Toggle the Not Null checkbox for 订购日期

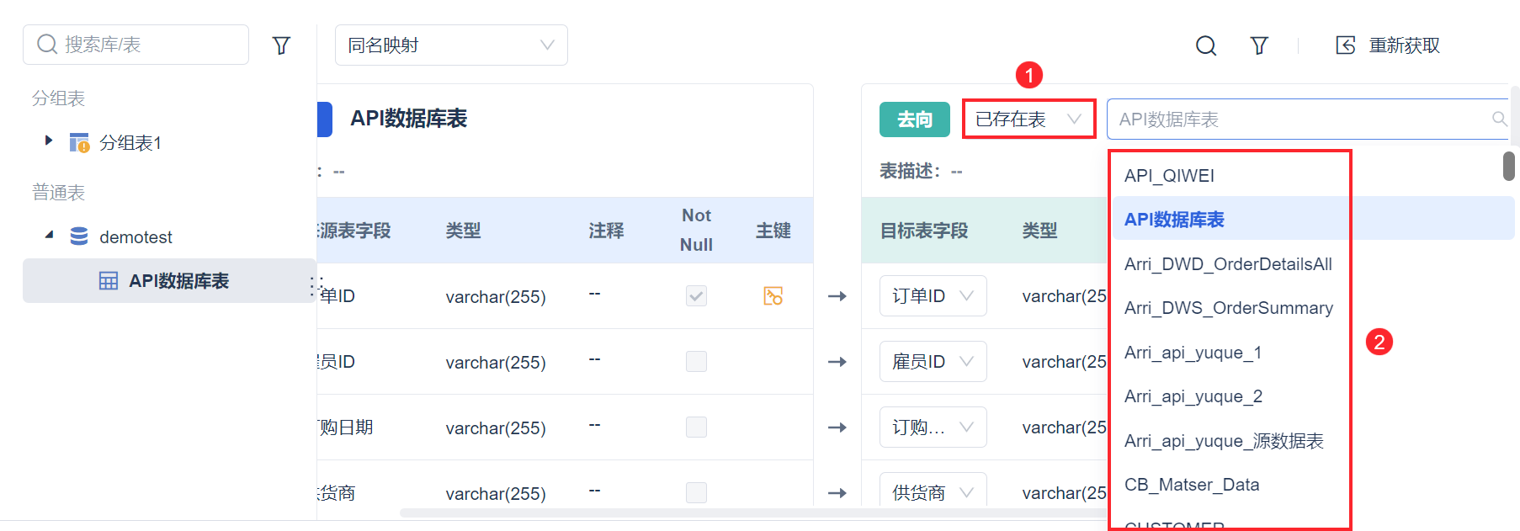(696, 427)
